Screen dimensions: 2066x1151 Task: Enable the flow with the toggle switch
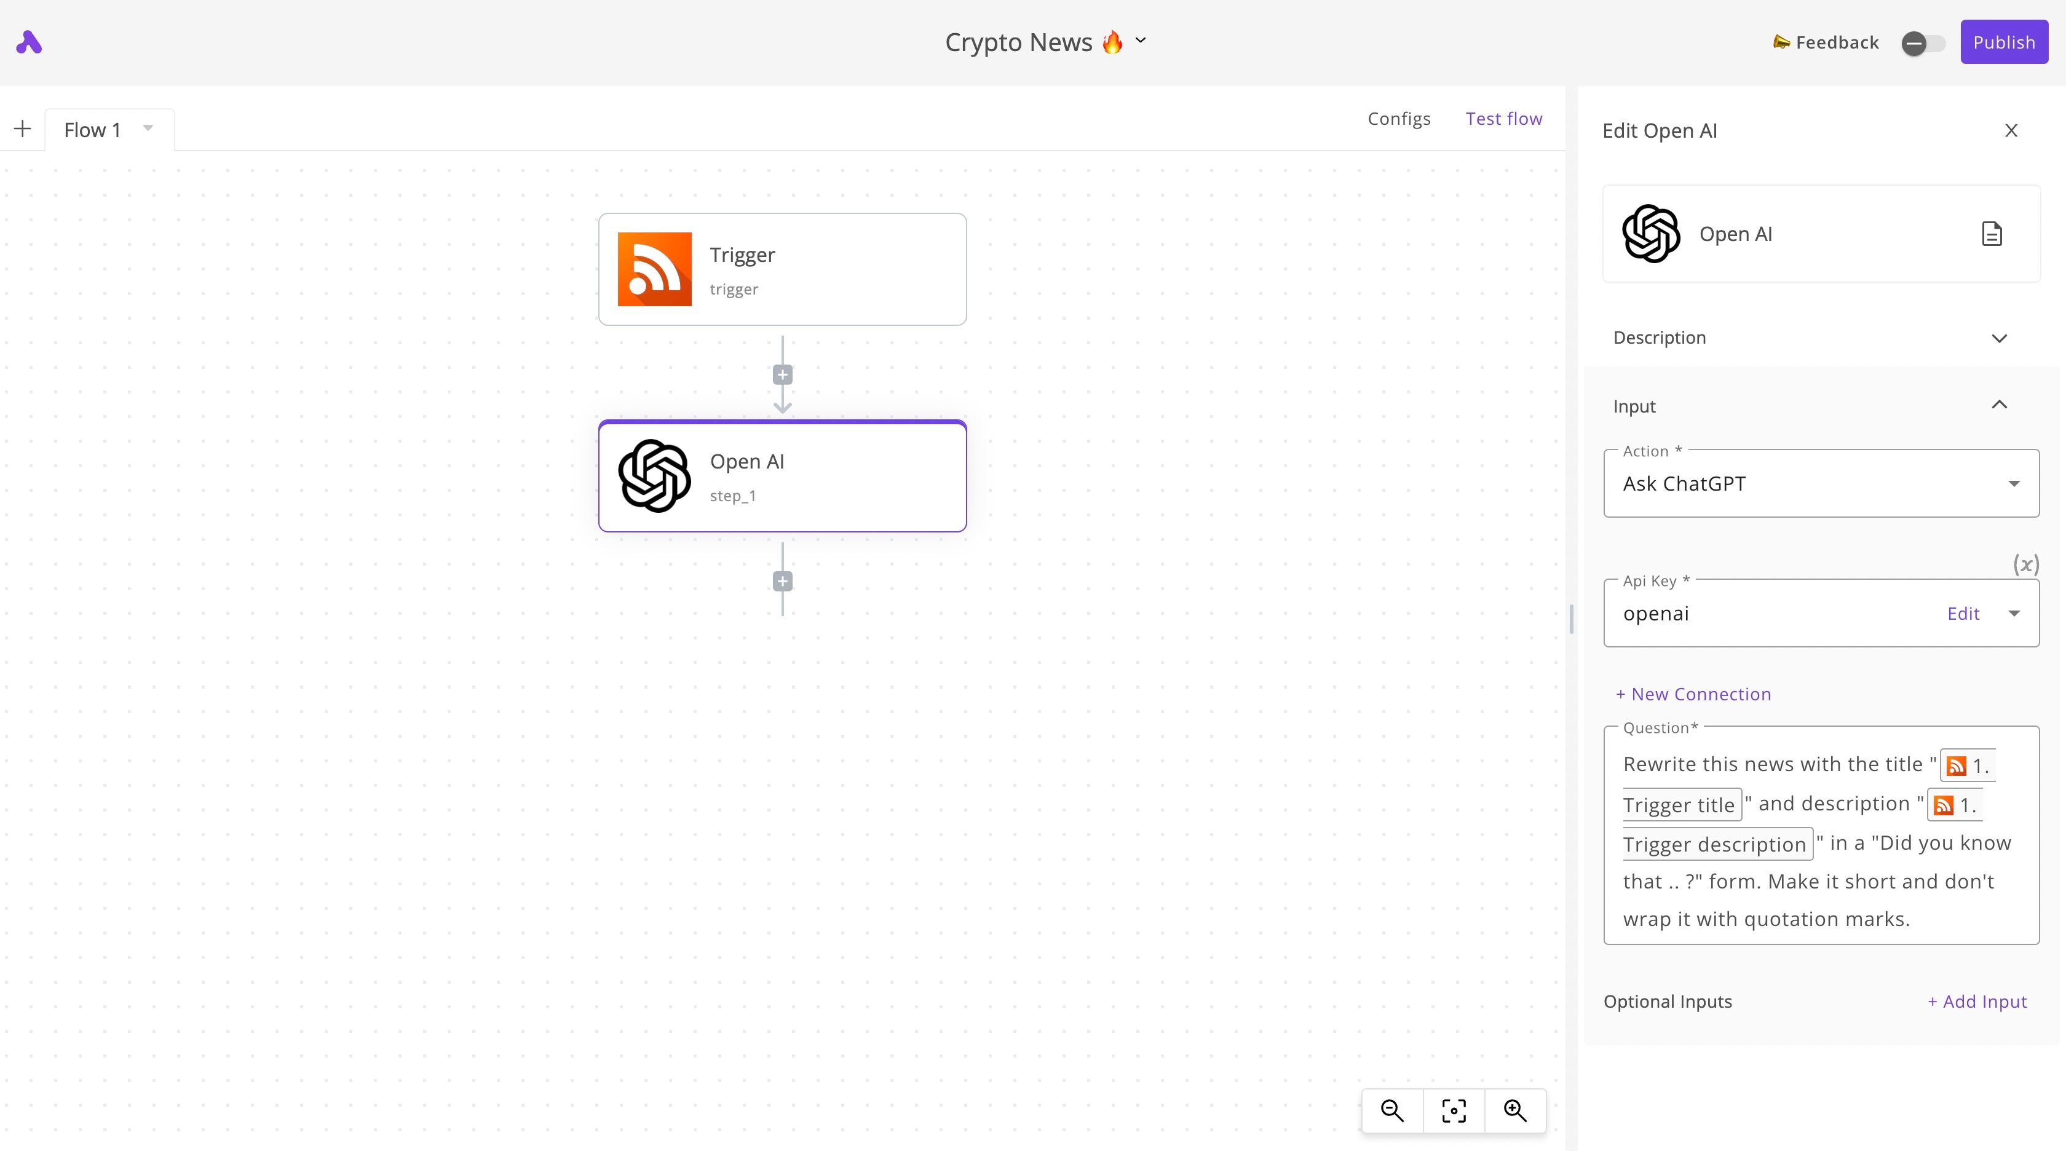click(1923, 42)
